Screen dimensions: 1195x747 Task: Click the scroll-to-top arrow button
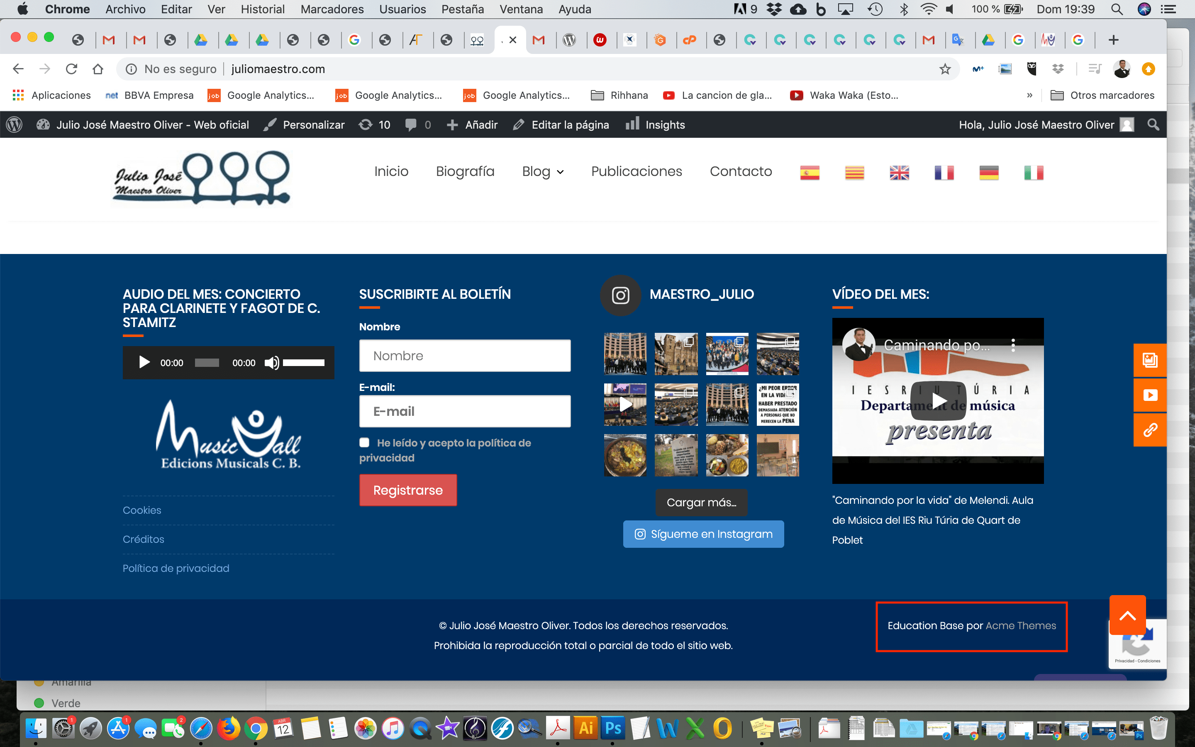[1127, 615]
